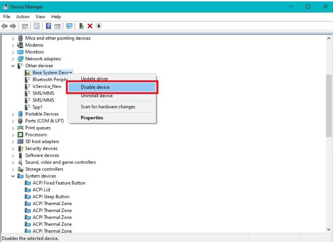This screenshot has height=242, width=333.
Task: Click the Forward arrow in toolbar
Action: click(x=13, y=26)
